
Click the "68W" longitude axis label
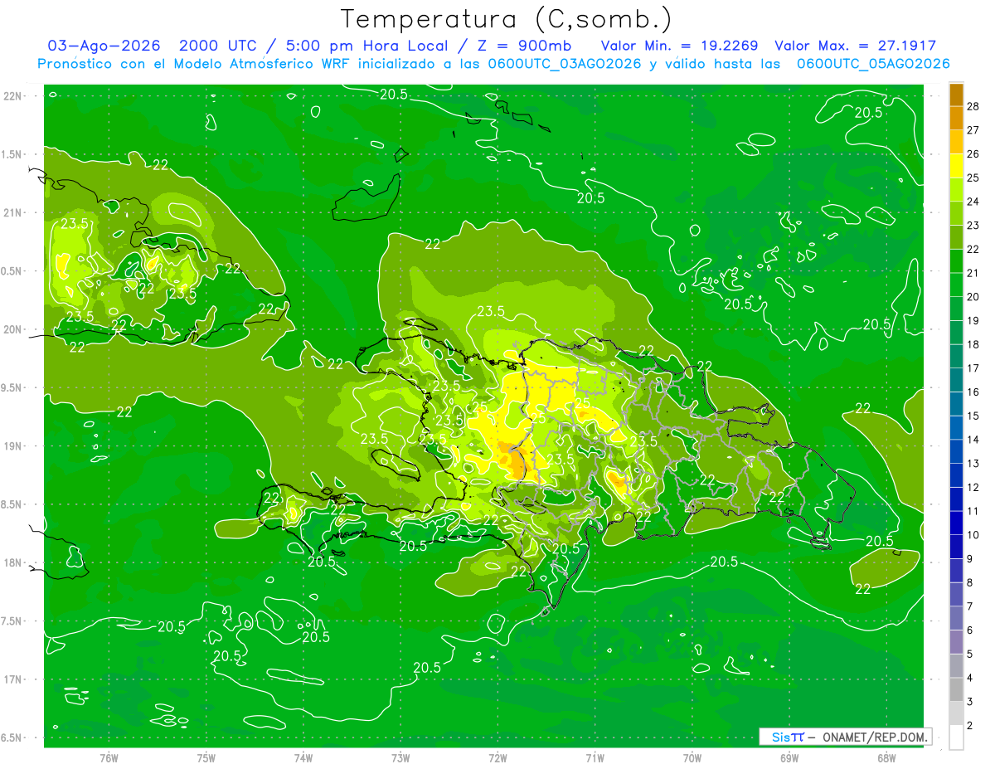(x=886, y=757)
